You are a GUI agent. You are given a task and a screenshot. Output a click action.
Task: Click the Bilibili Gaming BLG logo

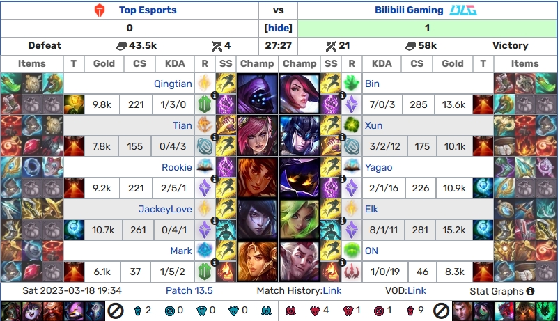pyautogui.click(x=463, y=10)
